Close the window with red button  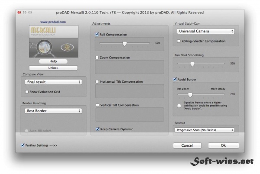(19, 13)
